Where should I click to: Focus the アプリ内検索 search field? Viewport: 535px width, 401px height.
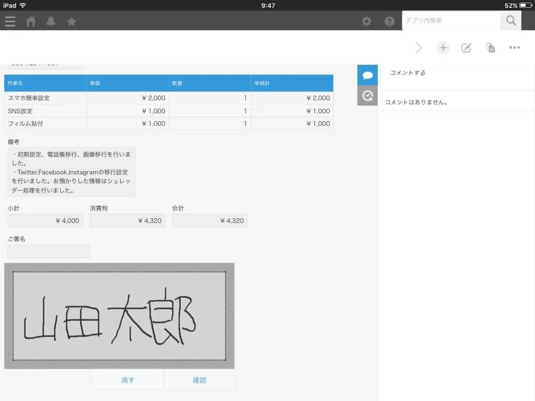(x=451, y=21)
